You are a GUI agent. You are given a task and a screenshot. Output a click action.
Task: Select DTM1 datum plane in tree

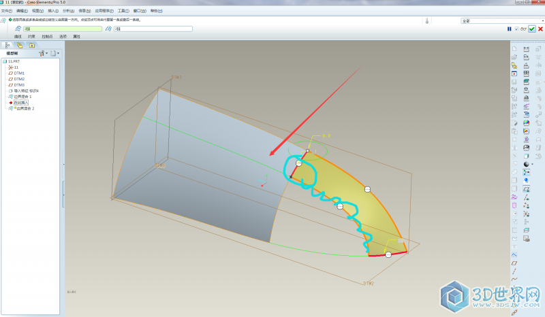pos(16,73)
